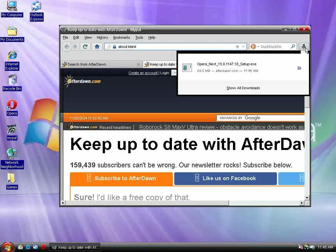Launch Outlook Express from quick launch
Image resolution: width=336 pixels, height=252 pixels.
[35, 247]
